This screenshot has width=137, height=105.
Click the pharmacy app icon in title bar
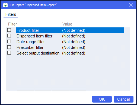point(5,5)
